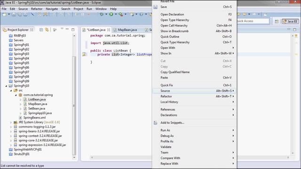Click the Back navigation arrow icon
Image resolution: width=301 pixels, height=169 pixels.
(x=245, y=14)
